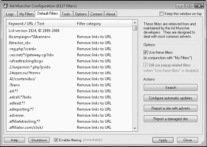Go to the Options tab
Viewport: 207px width, 147px height.
[81, 14]
